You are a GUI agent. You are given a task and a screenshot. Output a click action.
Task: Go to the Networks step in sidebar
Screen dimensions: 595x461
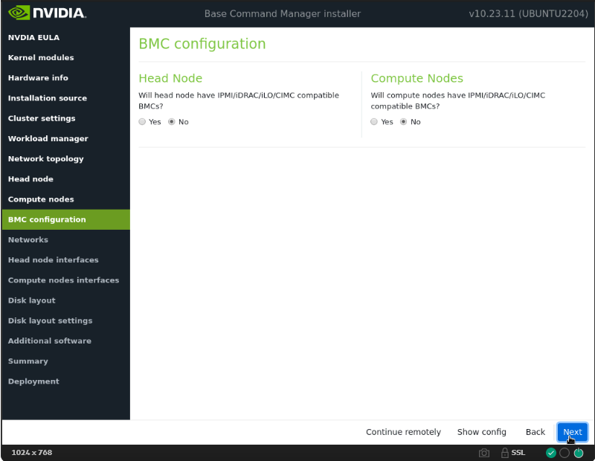[x=28, y=240]
